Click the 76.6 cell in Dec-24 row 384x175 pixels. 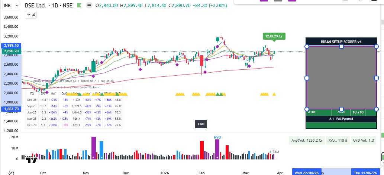click(117, 125)
